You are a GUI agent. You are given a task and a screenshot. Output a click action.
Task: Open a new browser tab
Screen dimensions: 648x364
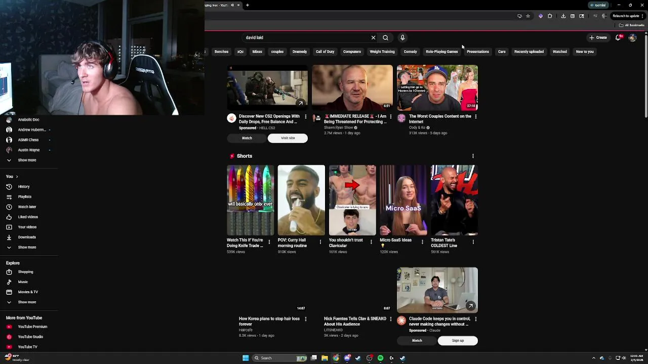(x=248, y=5)
